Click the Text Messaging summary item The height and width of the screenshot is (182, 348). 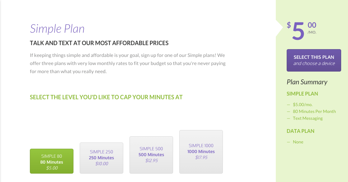coord(308,118)
